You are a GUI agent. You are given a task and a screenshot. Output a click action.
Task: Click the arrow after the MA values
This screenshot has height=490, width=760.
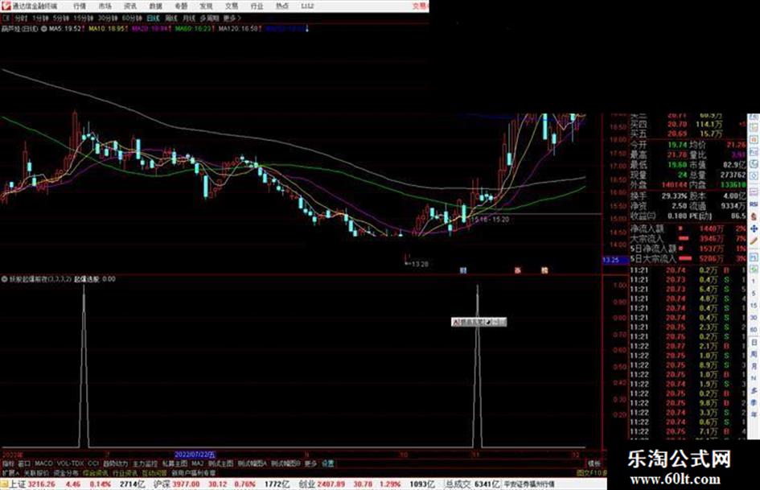point(306,29)
